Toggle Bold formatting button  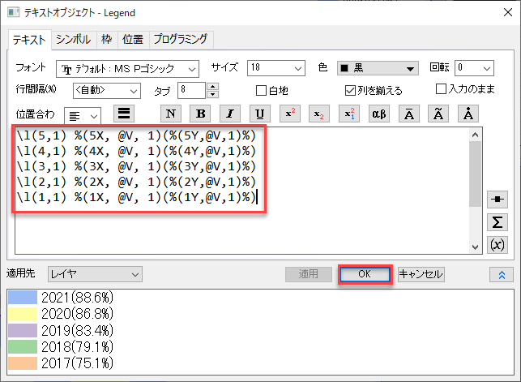pyautogui.click(x=200, y=114)
